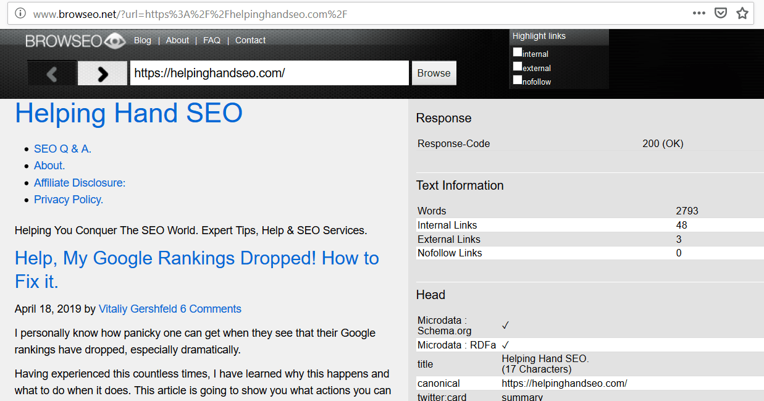Click the Nofollow Links count 0
This screenshot has height=401, width=764.
679,253
